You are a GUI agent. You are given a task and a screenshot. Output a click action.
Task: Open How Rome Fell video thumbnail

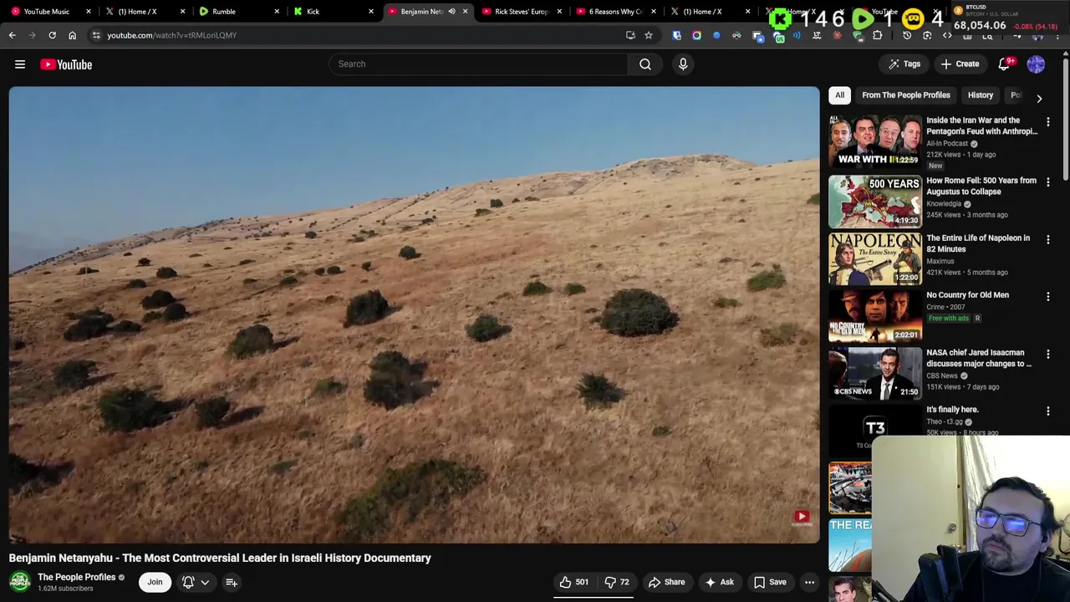[x=875, y=202]
